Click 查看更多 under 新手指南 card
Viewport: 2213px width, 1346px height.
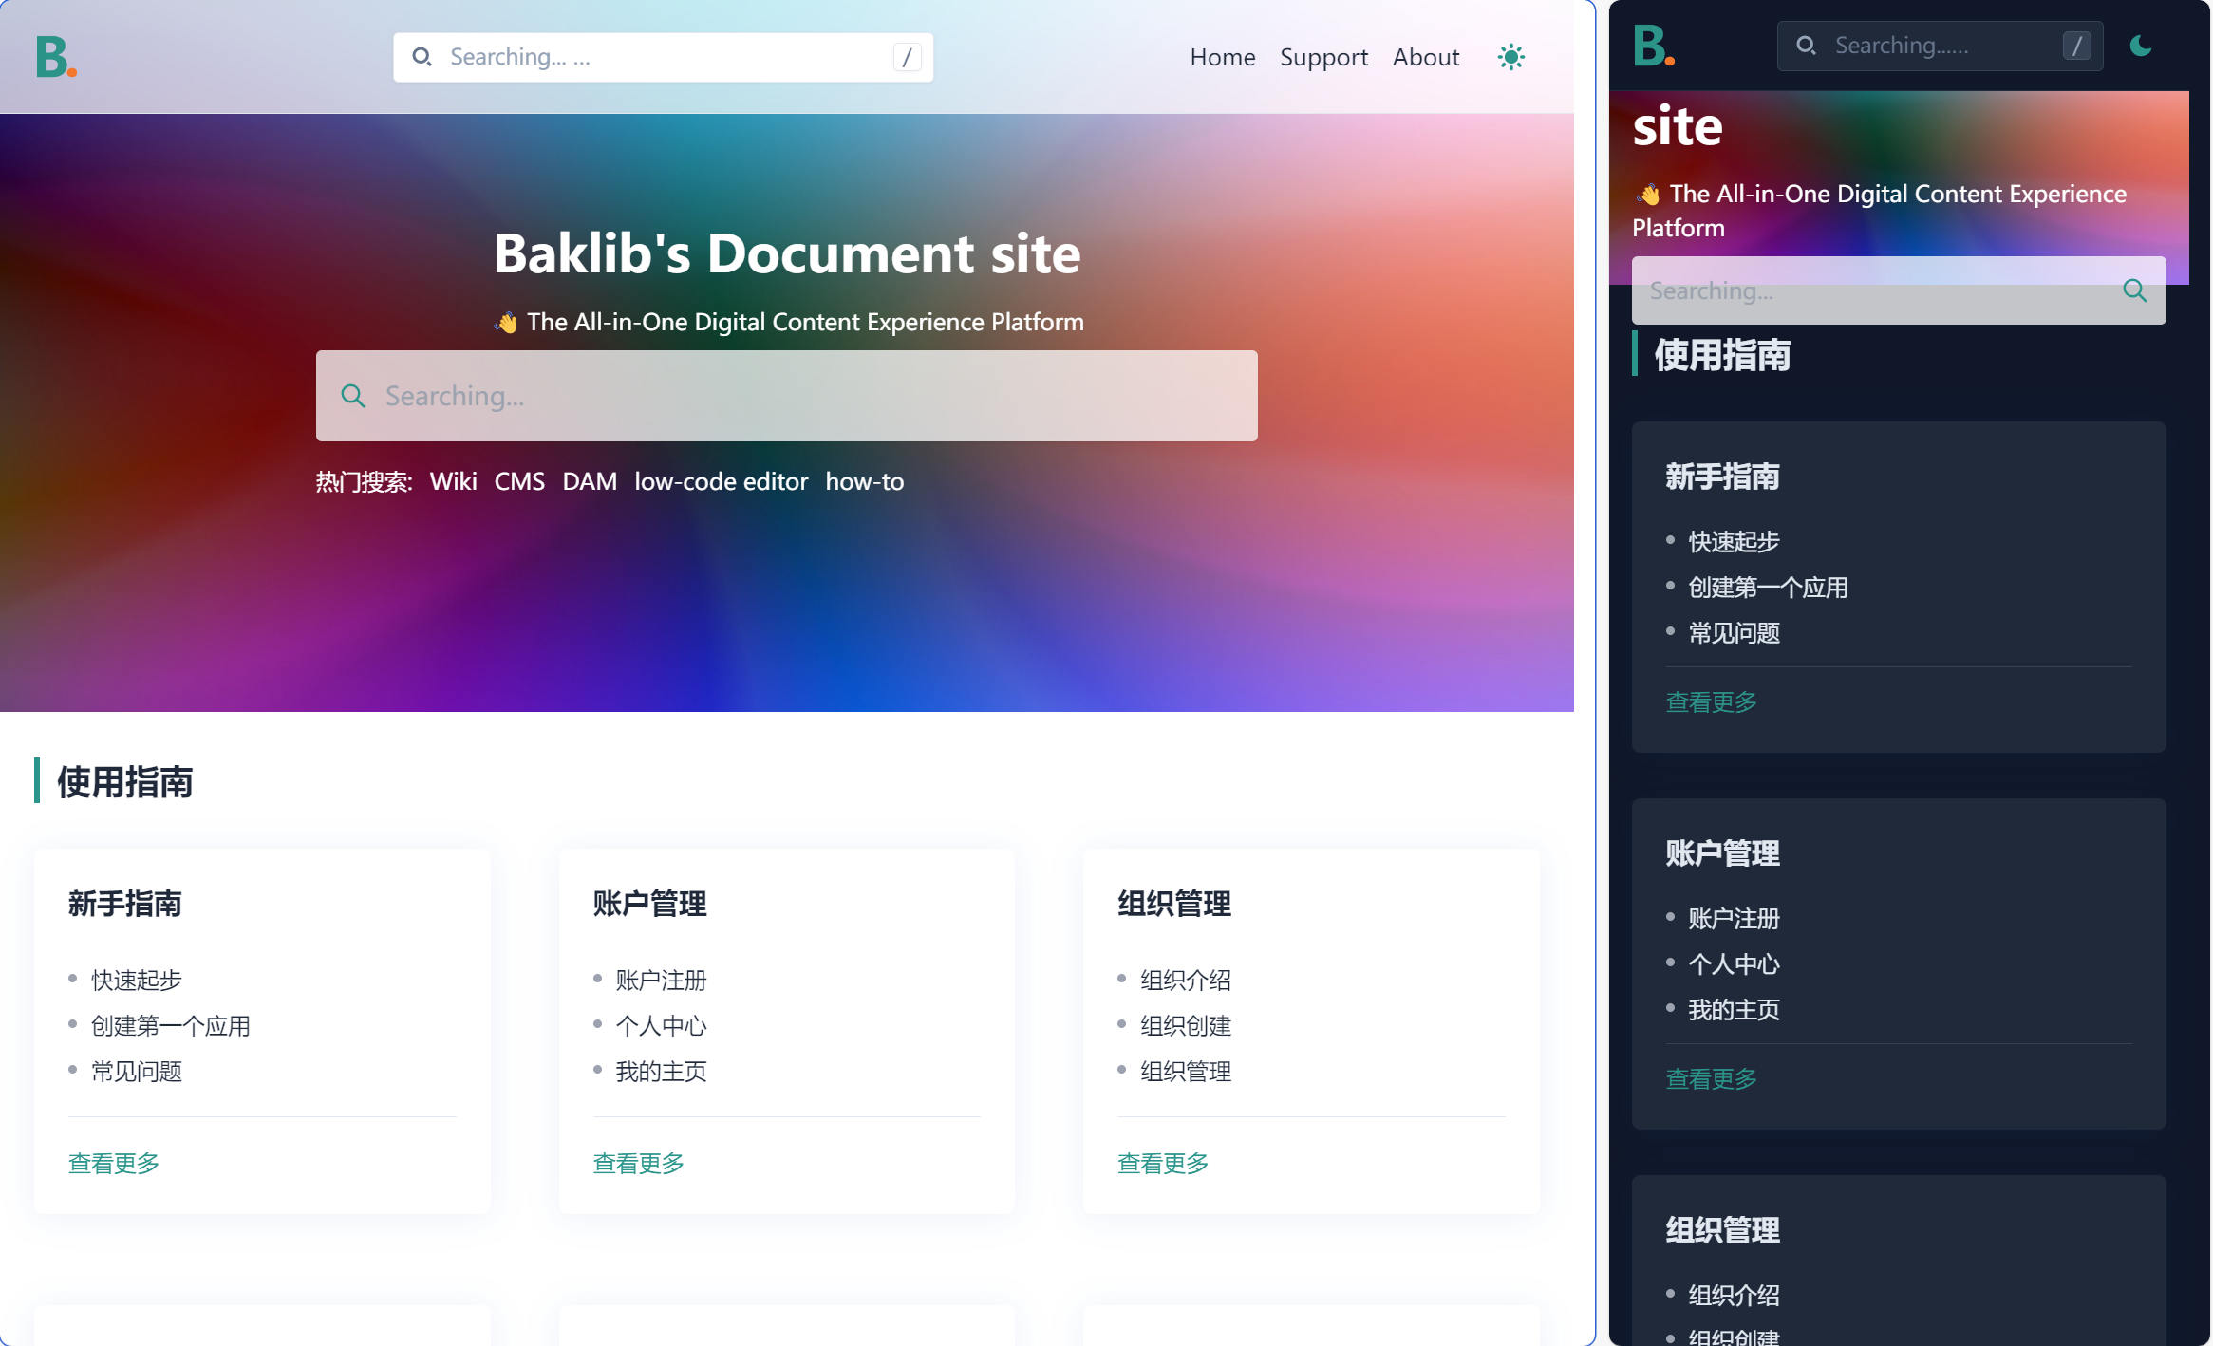[x=114, y=1163]
